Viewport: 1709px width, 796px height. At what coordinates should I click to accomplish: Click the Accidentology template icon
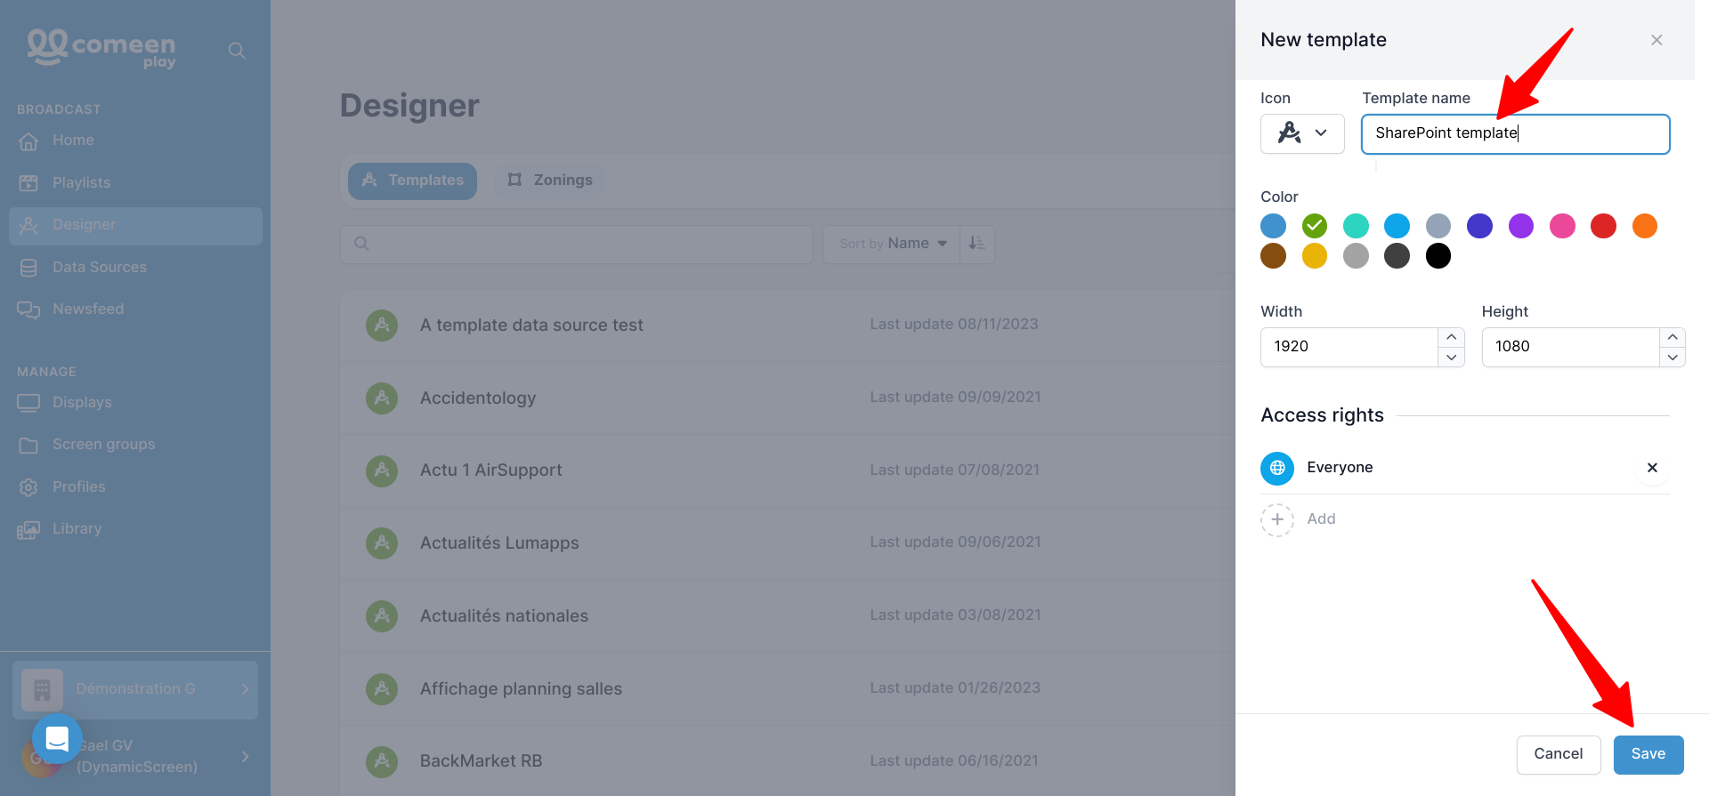pos(382,398)
